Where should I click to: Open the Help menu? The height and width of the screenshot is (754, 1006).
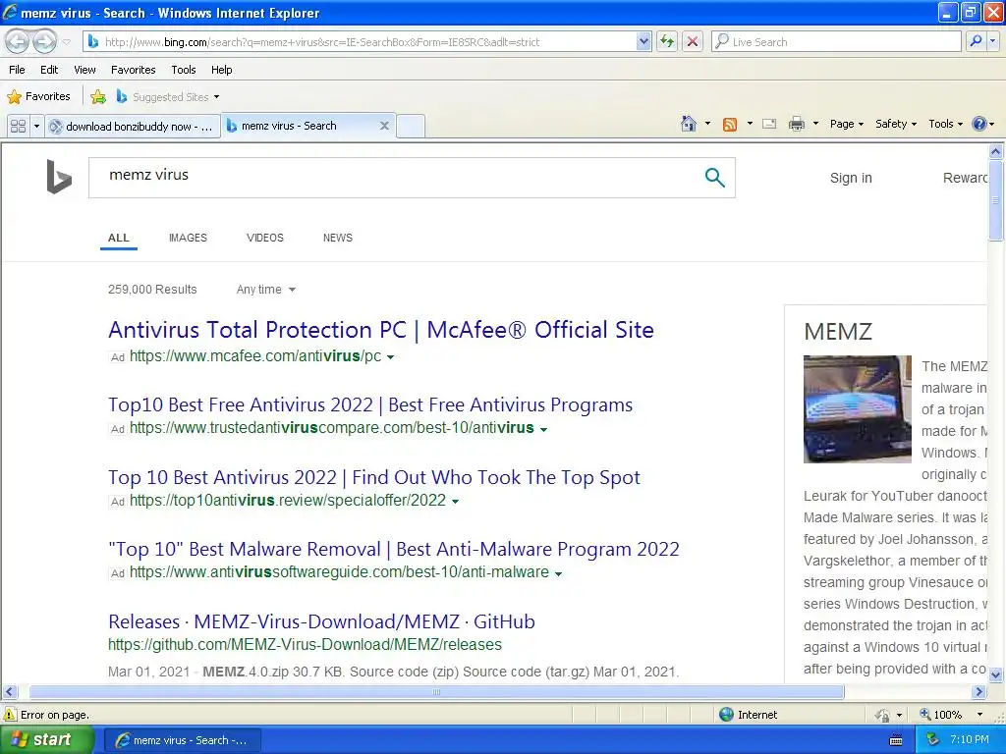[222, 70]
